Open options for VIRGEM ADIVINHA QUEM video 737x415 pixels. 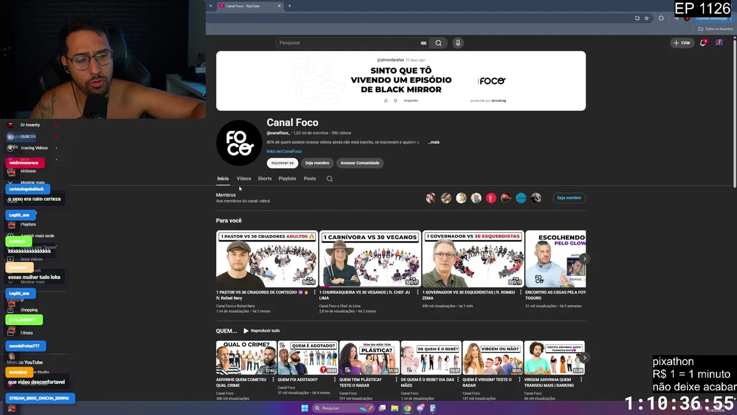581,380
